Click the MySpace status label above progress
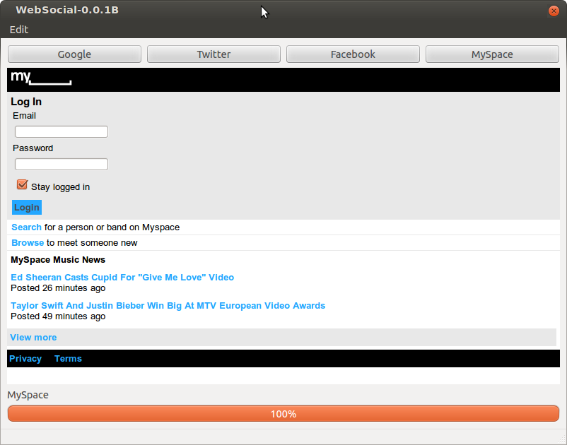The image size is (567, 445). click(28, 395)
